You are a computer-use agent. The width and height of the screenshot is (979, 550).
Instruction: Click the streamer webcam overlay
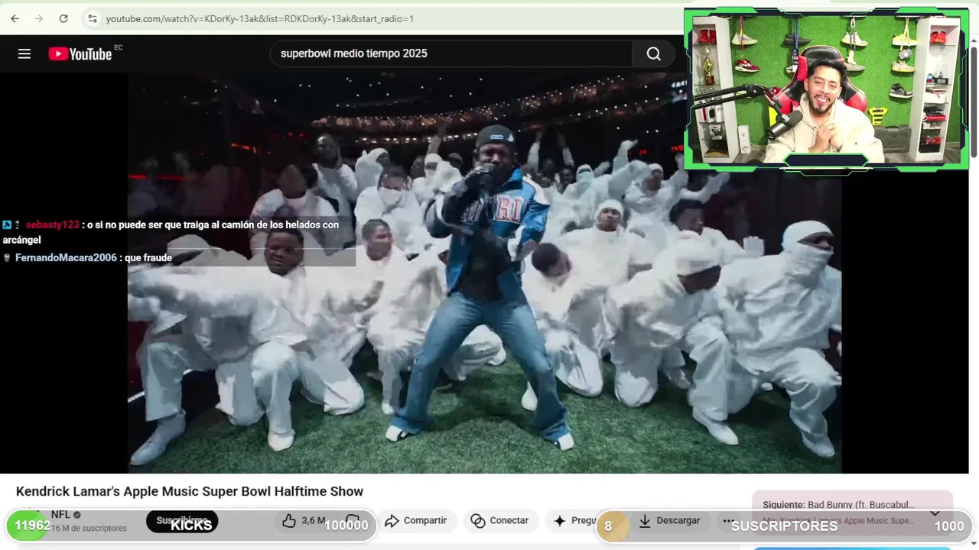coord(826,89)
